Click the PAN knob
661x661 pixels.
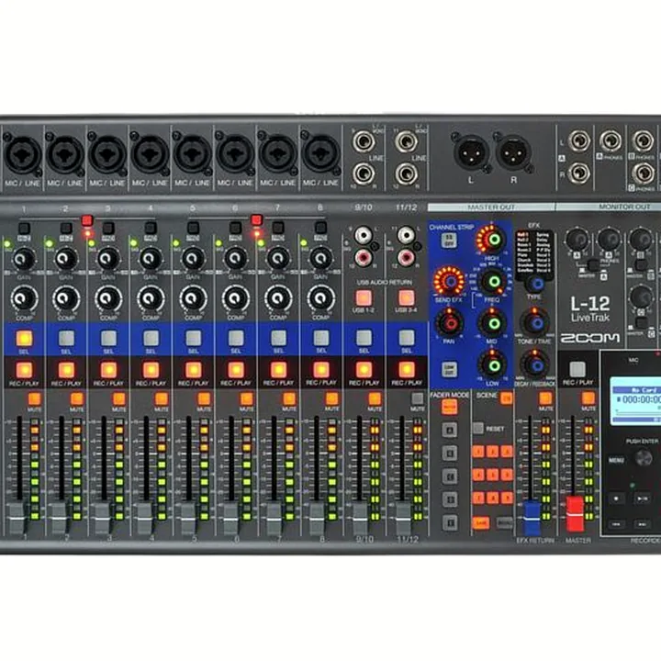[x=450, y=323]
